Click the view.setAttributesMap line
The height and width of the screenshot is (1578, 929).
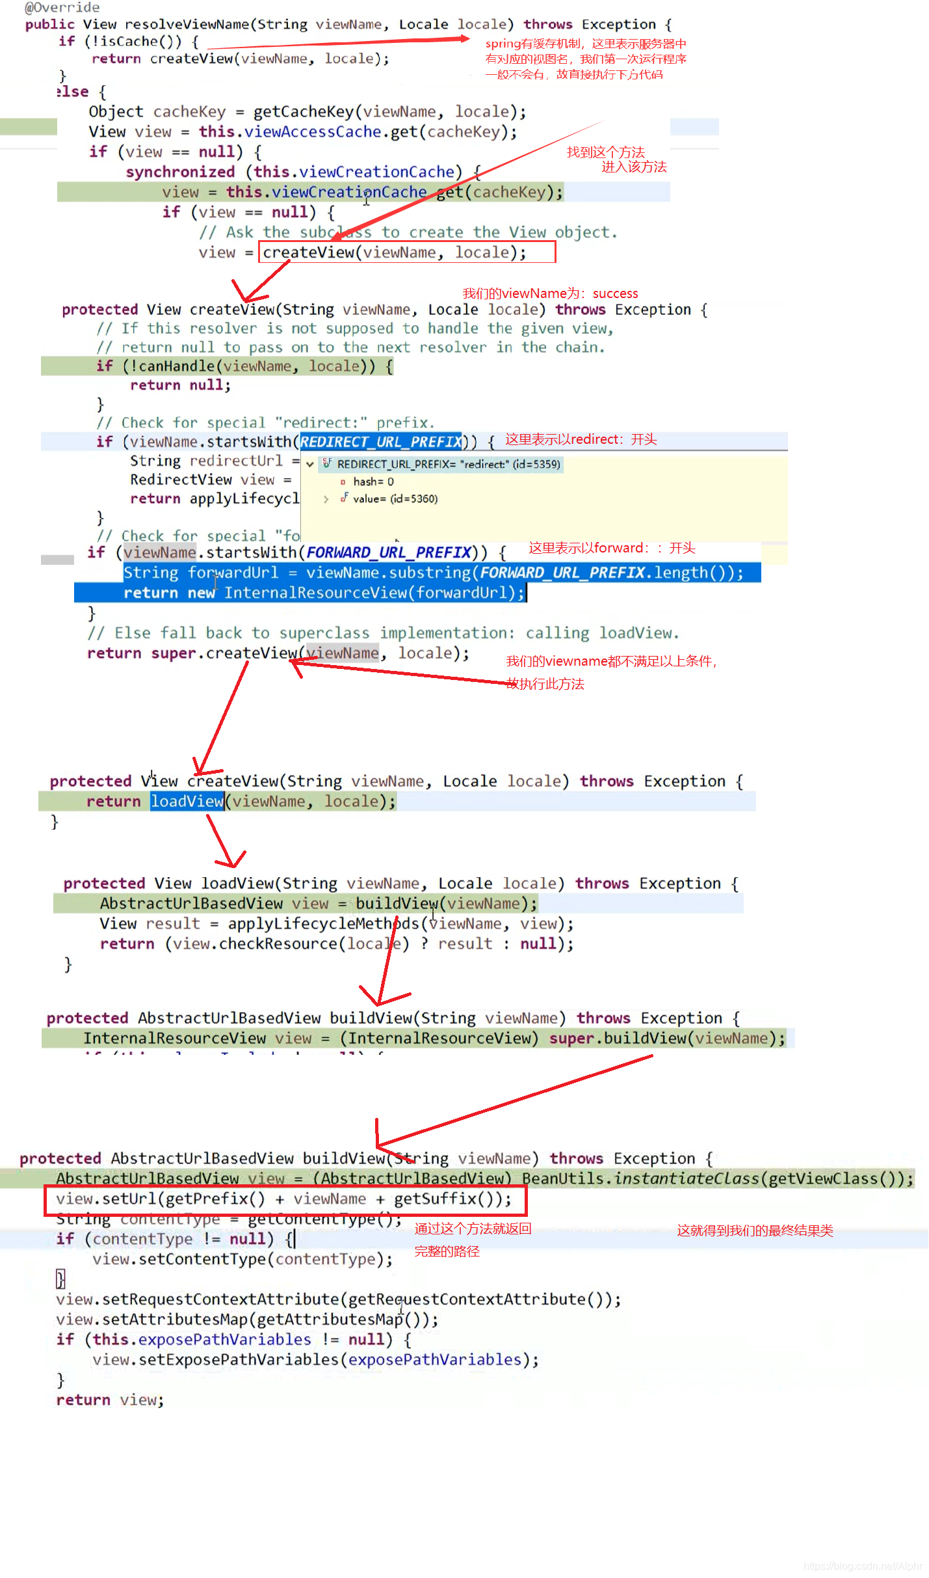tap(247, 1320)
